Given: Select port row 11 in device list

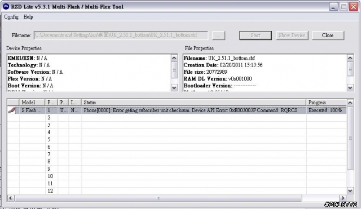Looking at the screenshot, I should click(x=177, y=184).
